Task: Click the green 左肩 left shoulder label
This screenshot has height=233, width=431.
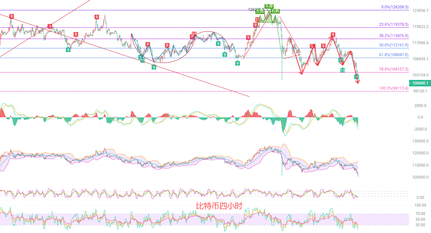Action: (260, 12)
